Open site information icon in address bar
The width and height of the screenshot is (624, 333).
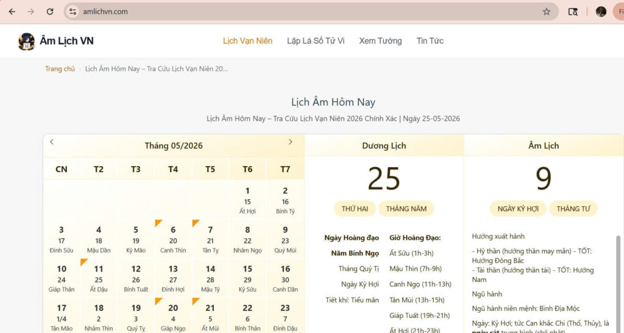pyautogui.click(x=73, y=12)
